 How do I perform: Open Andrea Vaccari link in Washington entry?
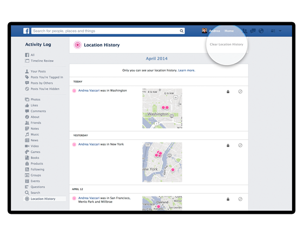(x=89, y=90)
